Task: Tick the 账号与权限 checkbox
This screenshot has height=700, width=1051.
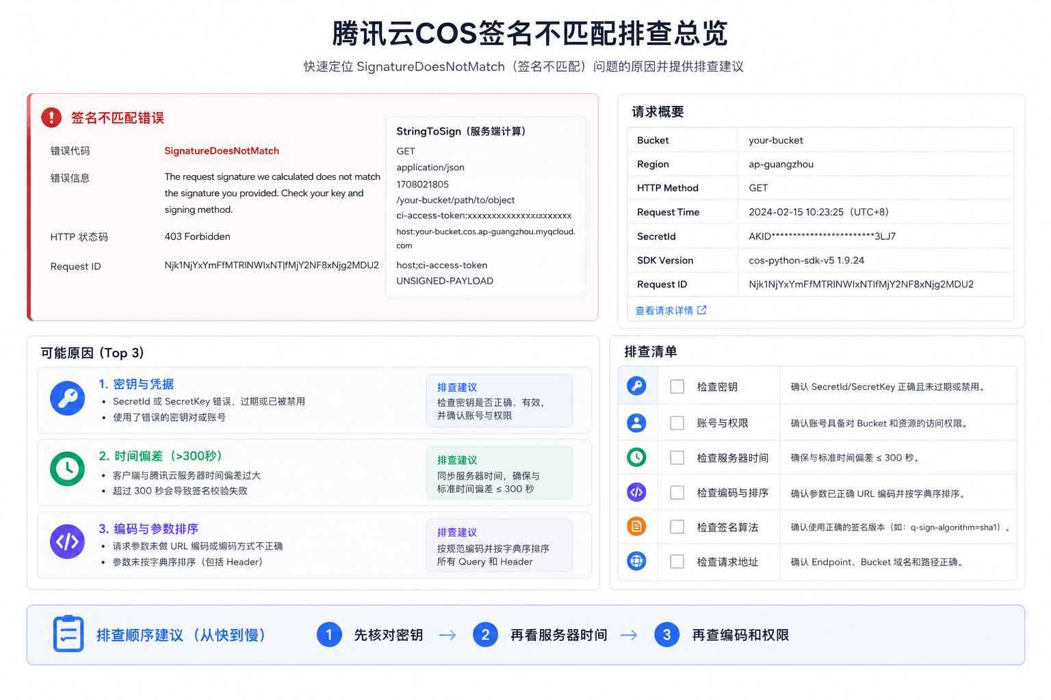Action: pyautogui.click(x=677, y=423)
